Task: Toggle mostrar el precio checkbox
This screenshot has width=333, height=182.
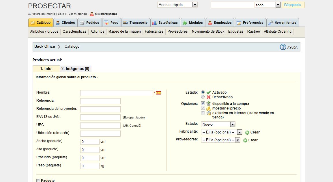Action: tap(203, 108)
